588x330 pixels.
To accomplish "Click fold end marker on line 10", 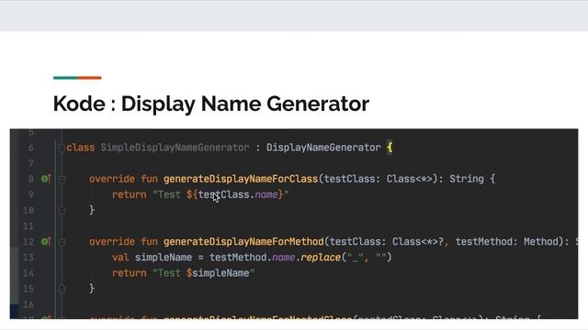I will 62,211.
